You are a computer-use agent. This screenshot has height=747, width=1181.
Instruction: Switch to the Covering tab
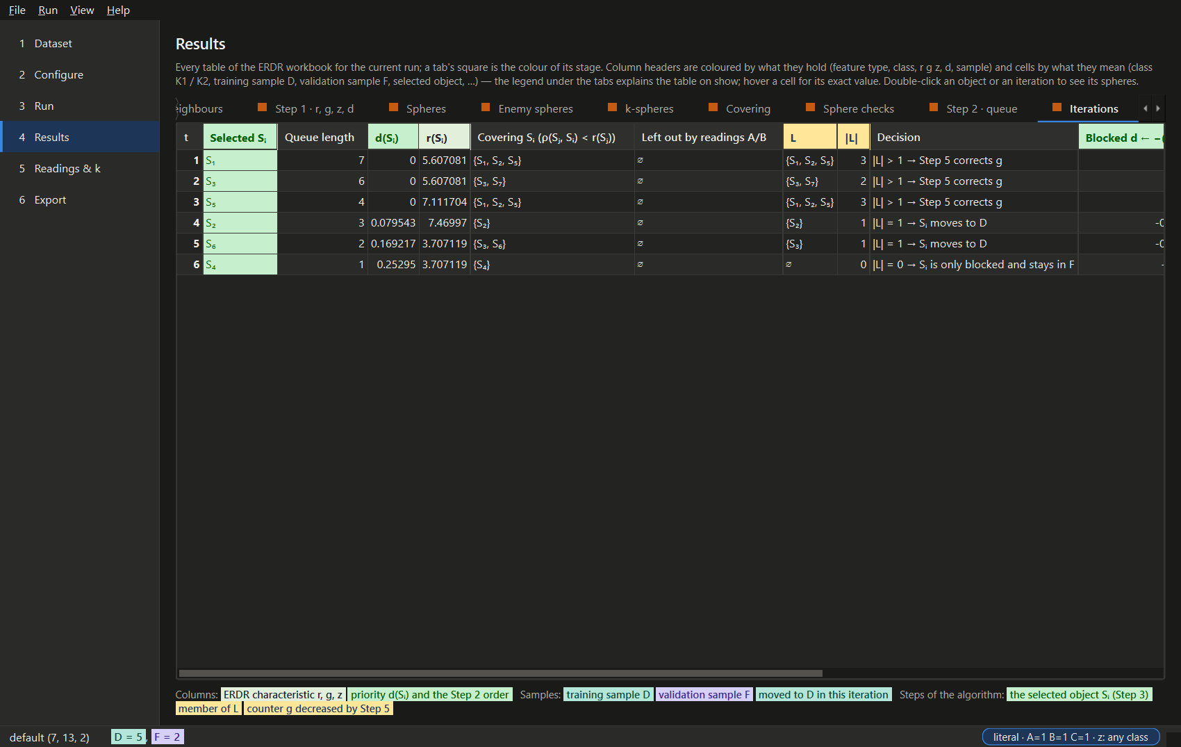(x=740, y=108)
